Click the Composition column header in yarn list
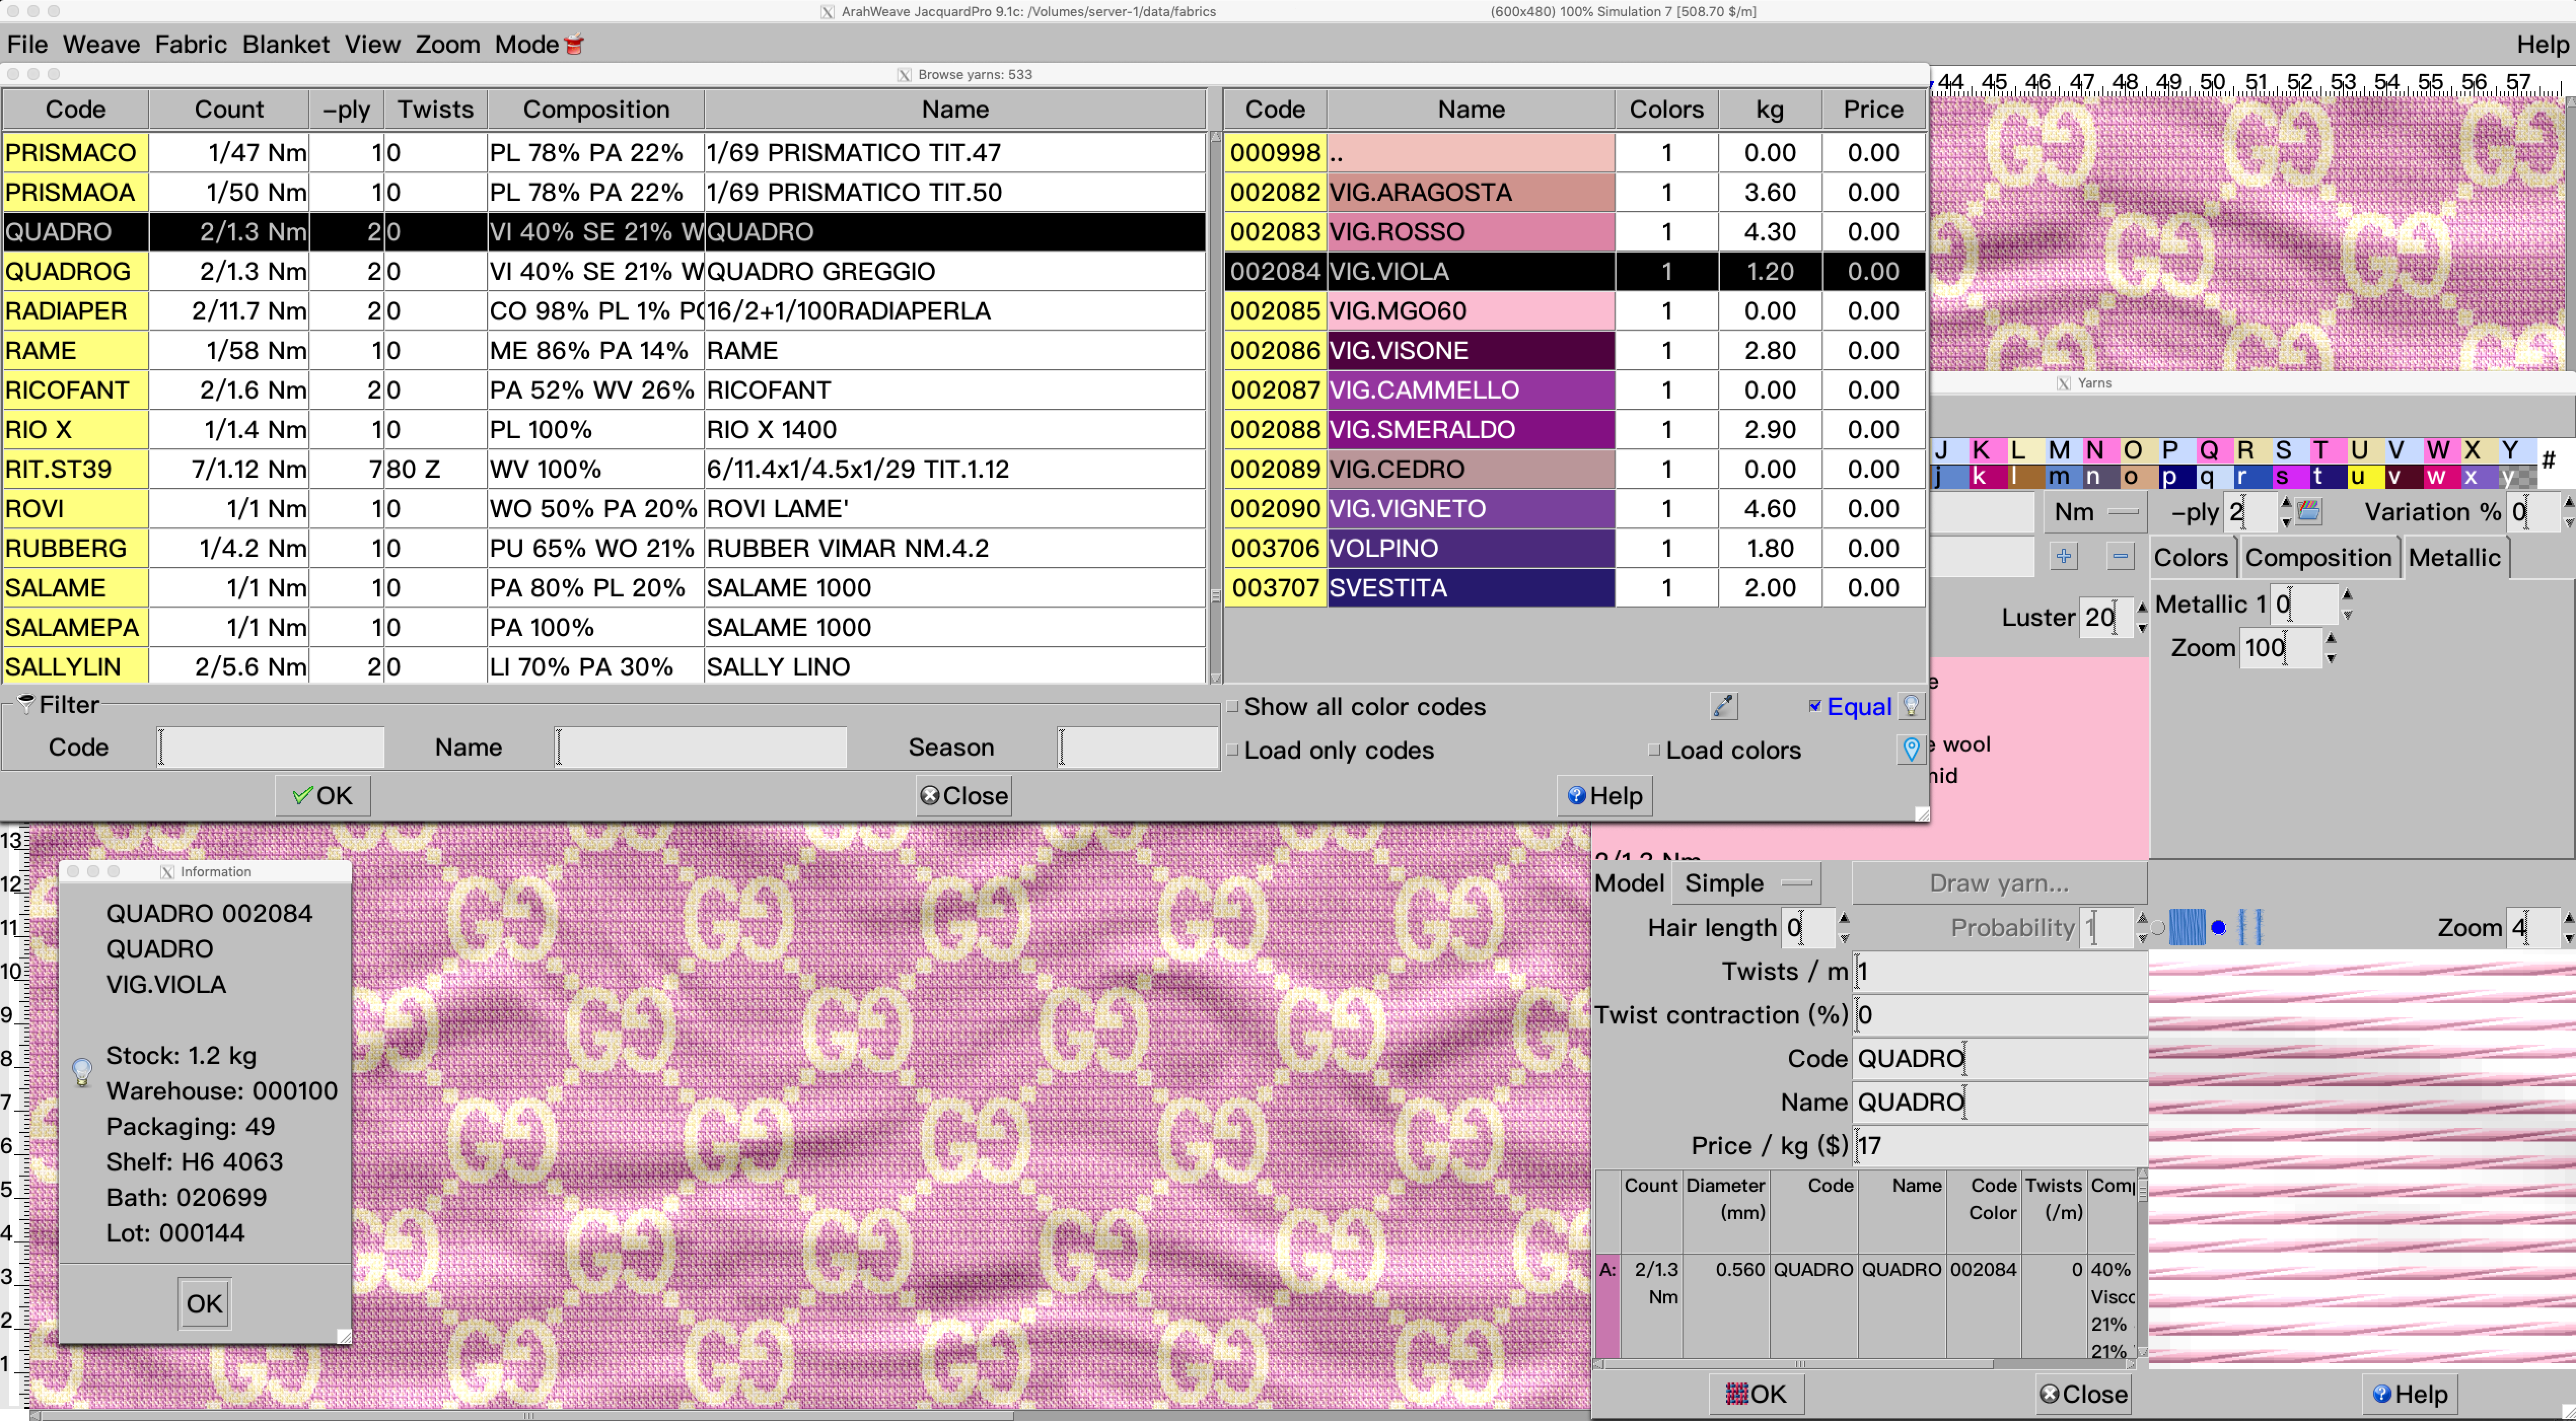This screenshot has width=2576, height=1421. tap(596, 109)
